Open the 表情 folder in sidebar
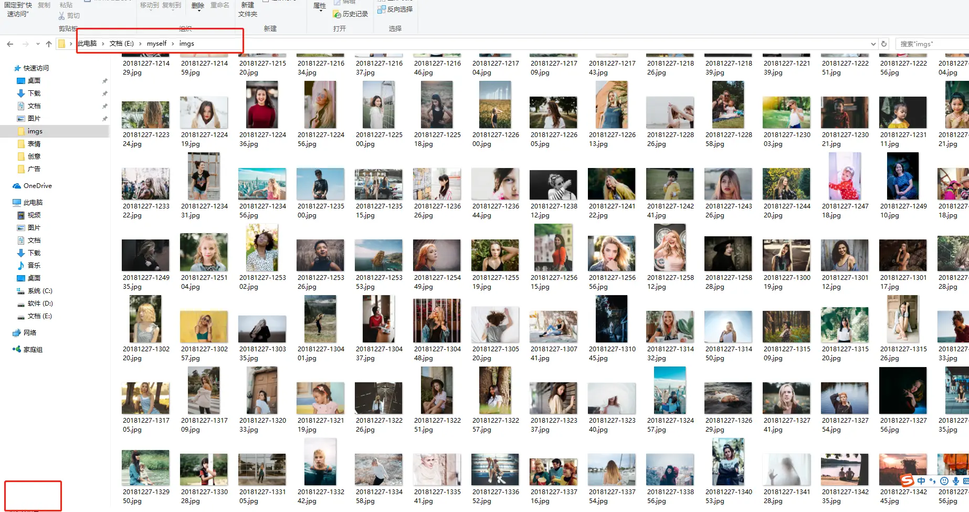 [x=29, y=144]
